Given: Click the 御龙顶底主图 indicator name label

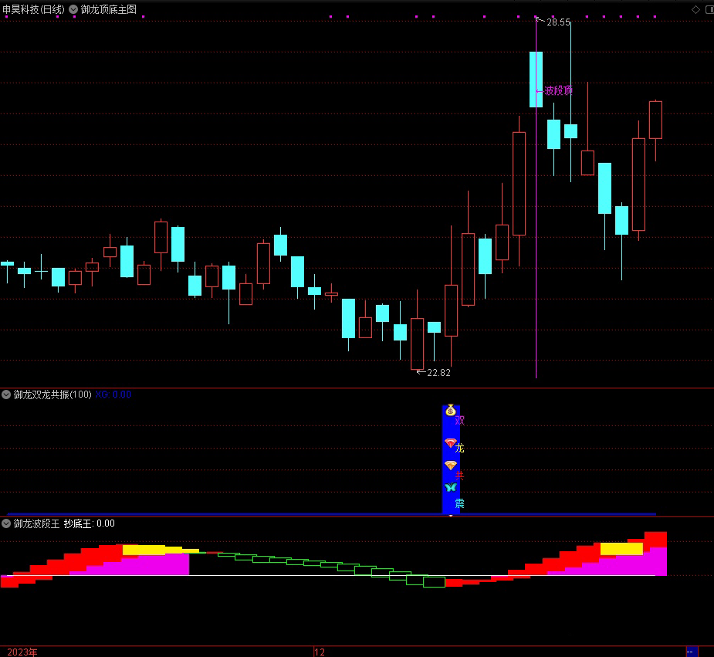Looking at the screenshot, I should tap(108, 9).
